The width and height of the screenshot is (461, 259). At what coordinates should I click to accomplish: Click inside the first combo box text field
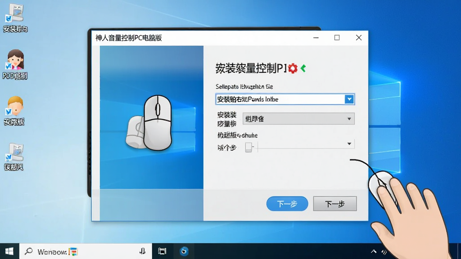point(280,99)
